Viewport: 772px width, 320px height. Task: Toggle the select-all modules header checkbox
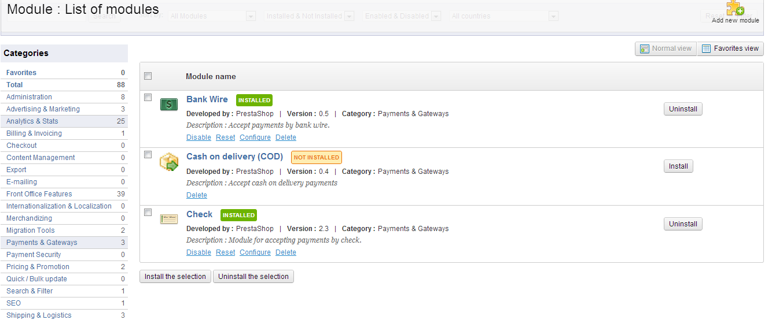pos(148,76)
